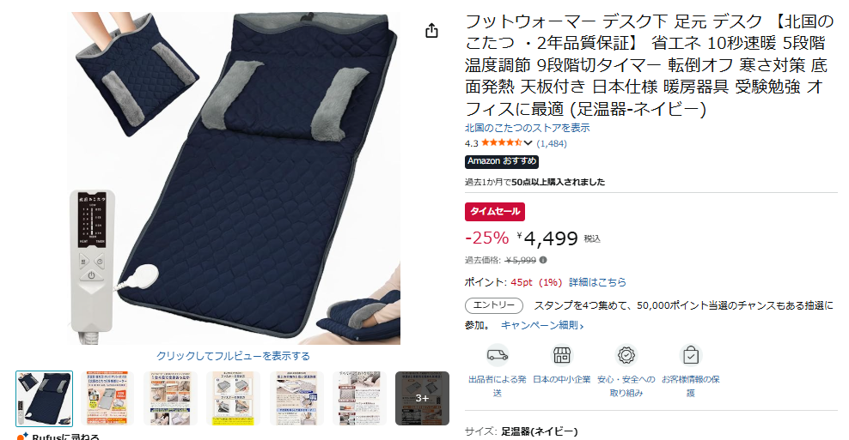Click the share icon beside product image
849x440 pixels.
coord(431,30)
